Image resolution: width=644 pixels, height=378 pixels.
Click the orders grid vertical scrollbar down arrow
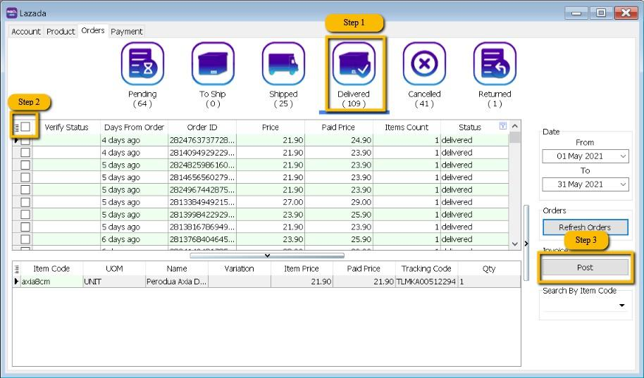pyautogui.click(x=515, y=244)
